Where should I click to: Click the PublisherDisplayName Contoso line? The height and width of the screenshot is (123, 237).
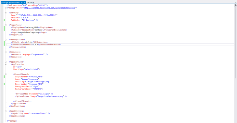(39, 30)
